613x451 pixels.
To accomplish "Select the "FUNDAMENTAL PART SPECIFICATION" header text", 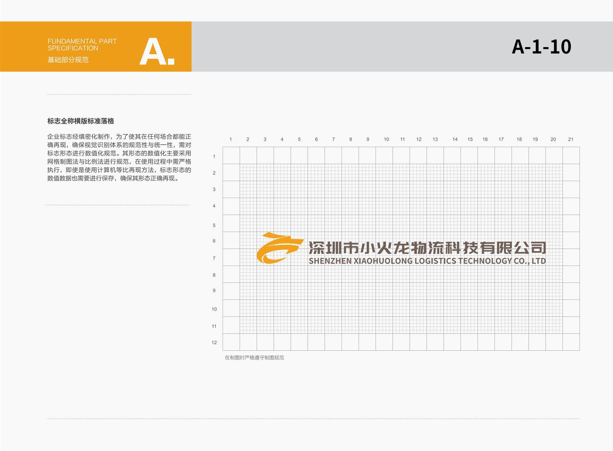I will (82, 44).
